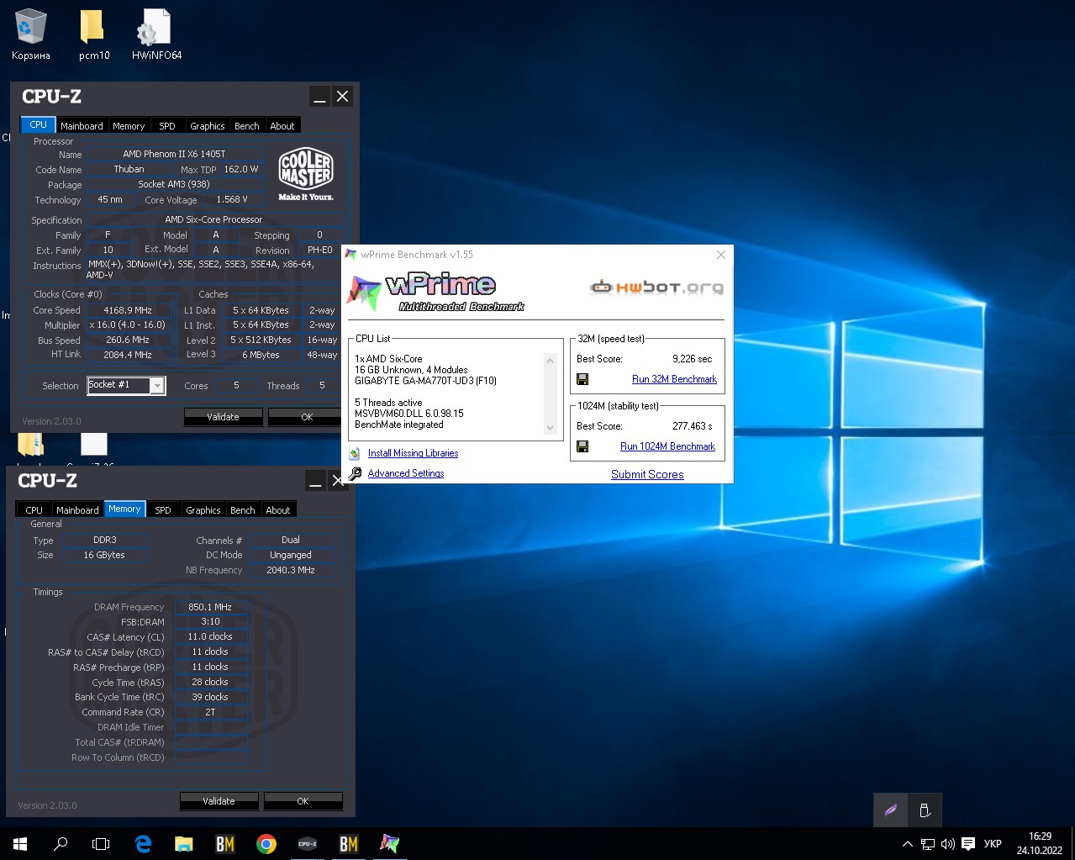Image resolution: width=1075 pixels, height=860 pixels.
Task: Click the Install Missing Libraries icon
Action: 355,453
